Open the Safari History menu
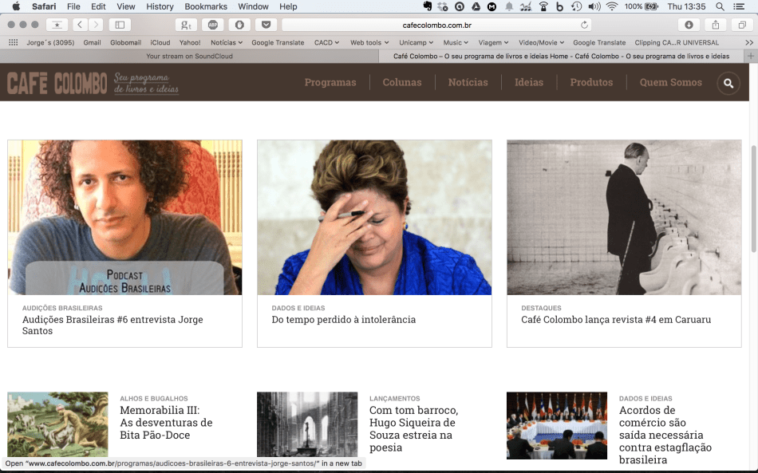758x473 pixels. pyautogui.click(x=159, y=6)
